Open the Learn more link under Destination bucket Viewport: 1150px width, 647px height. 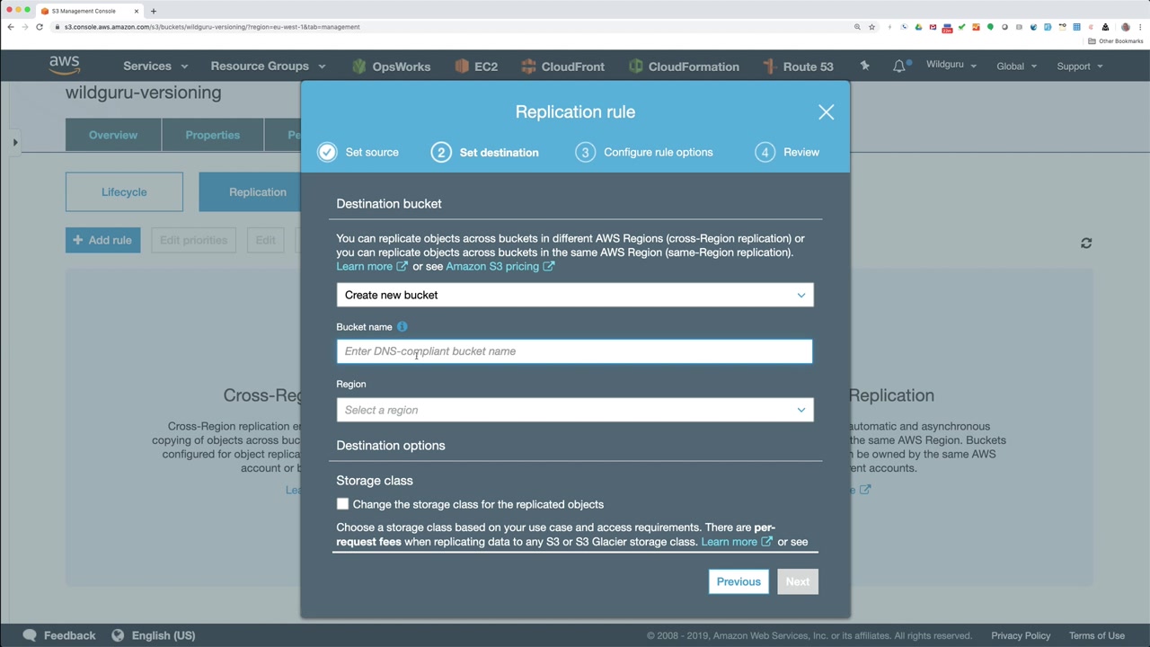point(372,266)
